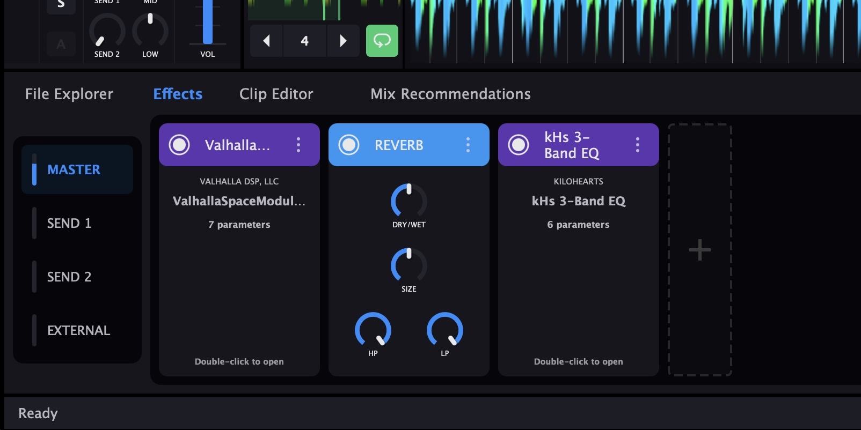This screenshot has width=861, height=430.
Task: Toggle the REVERB effect power button
Action: [349, 145]
